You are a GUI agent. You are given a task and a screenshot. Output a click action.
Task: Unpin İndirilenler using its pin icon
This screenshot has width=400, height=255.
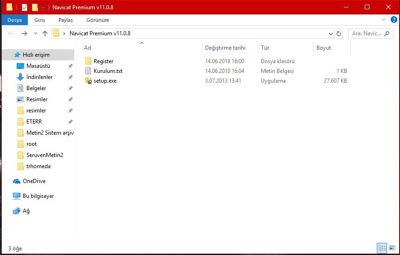[x=71, y=77]
